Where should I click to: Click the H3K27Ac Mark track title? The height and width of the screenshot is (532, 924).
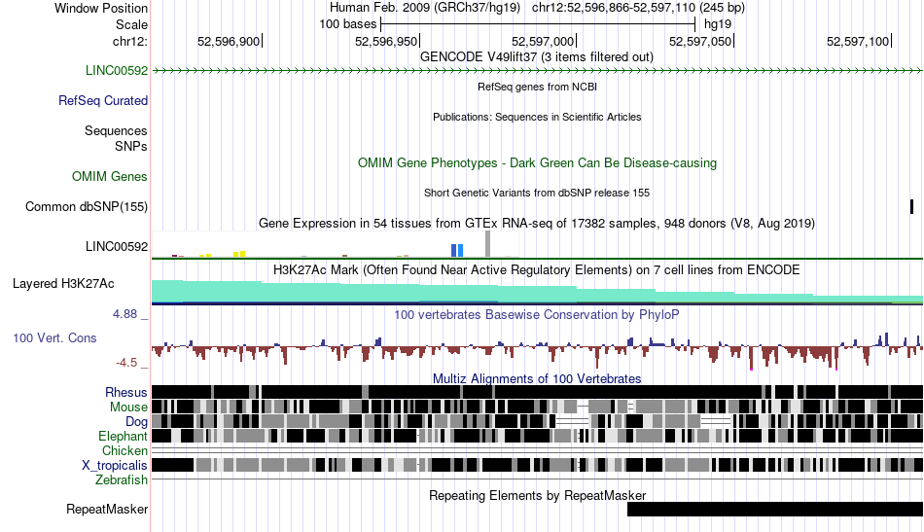(x=537, y=270)
